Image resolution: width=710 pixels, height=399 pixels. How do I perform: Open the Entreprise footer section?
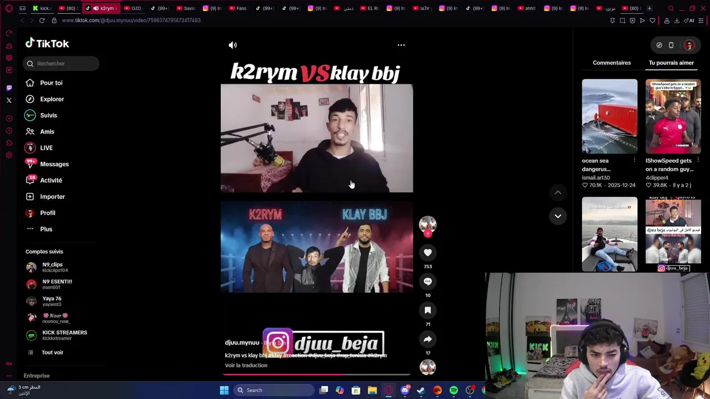[x=37, y=376]
